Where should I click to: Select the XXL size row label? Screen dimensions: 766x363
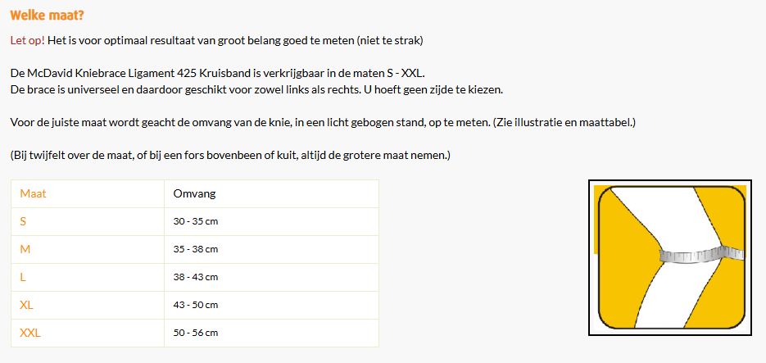pyautogui.click(x=30, y=333)
